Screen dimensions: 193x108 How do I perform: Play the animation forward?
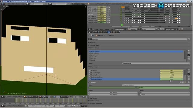(x=75, y=106)
